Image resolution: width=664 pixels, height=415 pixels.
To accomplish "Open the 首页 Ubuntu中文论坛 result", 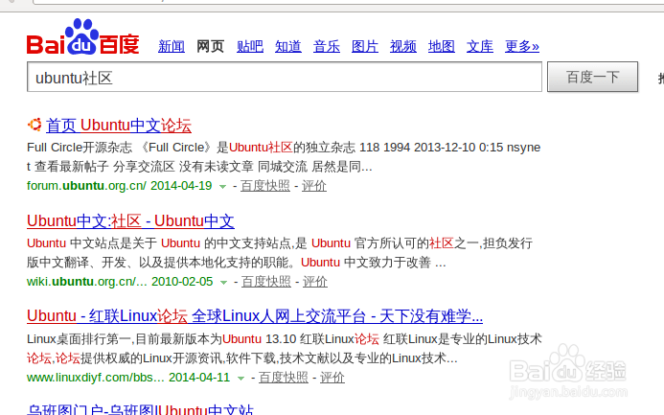I will coord(119,126).
